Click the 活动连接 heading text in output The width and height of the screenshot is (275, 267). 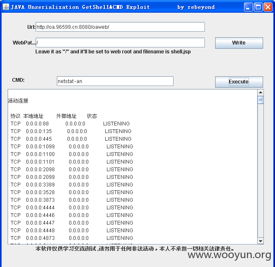coord(18,101)
